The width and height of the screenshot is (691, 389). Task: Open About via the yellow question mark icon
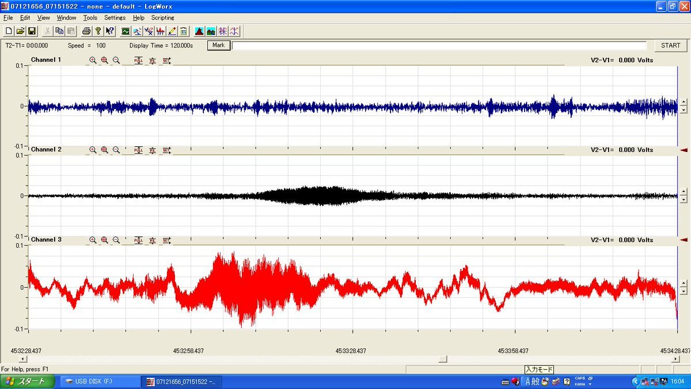tap(98, 31)
